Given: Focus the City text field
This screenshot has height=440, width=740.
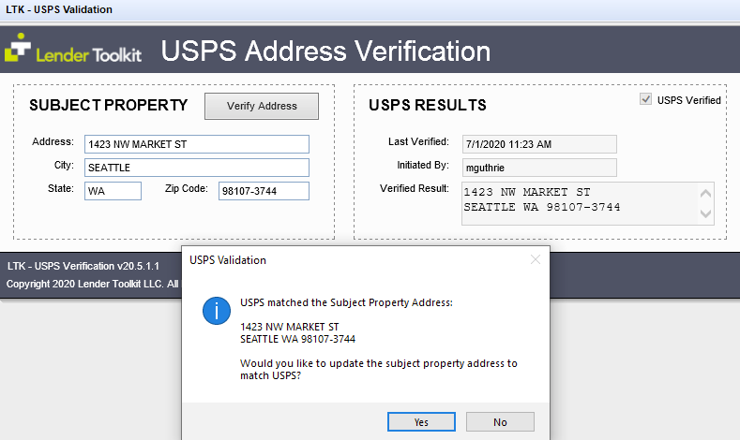Looking at the screenshot, I should coord(196,168).
